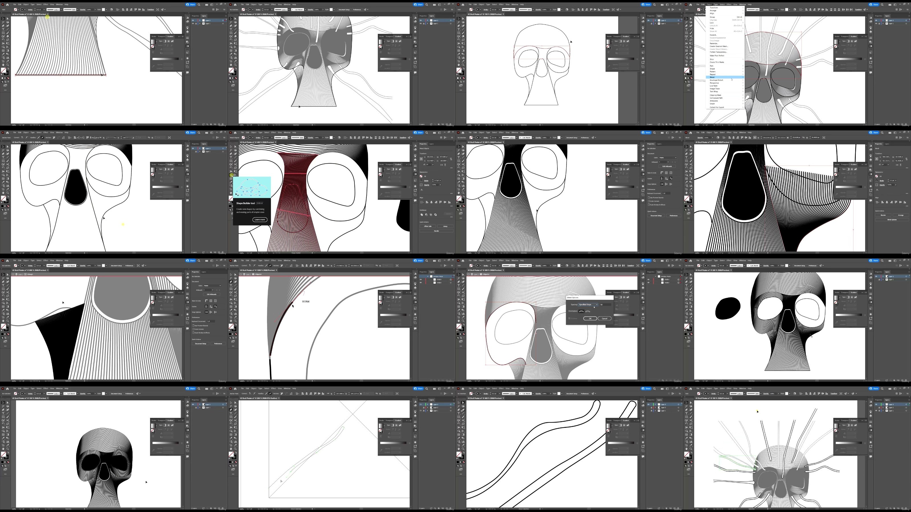The width and height of the screenshot is (911, 512).
Task: Toggle Preview checkbox in Blend Options dialog
Action: coord(569,318)
